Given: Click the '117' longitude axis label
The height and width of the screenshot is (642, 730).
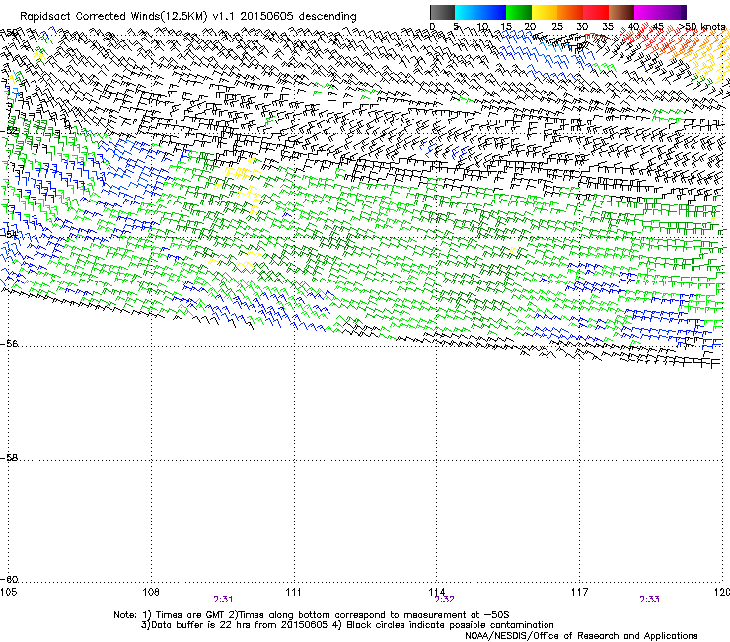Looking at the screenshot, I should point(579,592).
